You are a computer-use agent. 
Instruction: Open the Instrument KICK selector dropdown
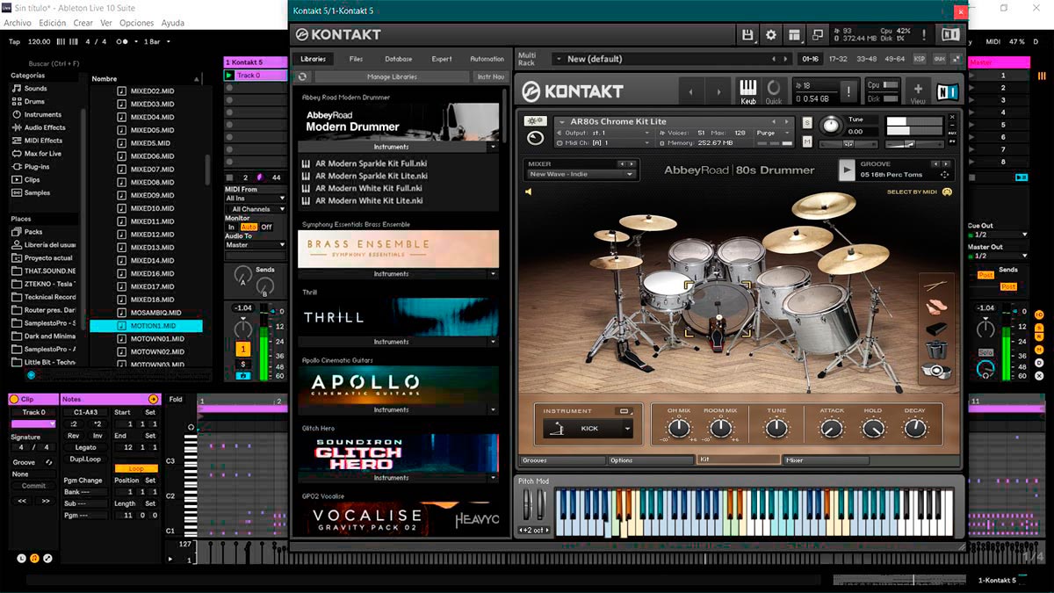click(588, 429)
